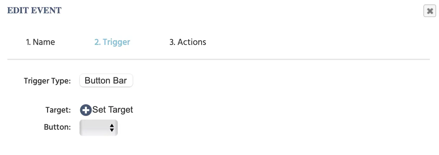Click the plus icon beside Set Target

tap(86, 110)
